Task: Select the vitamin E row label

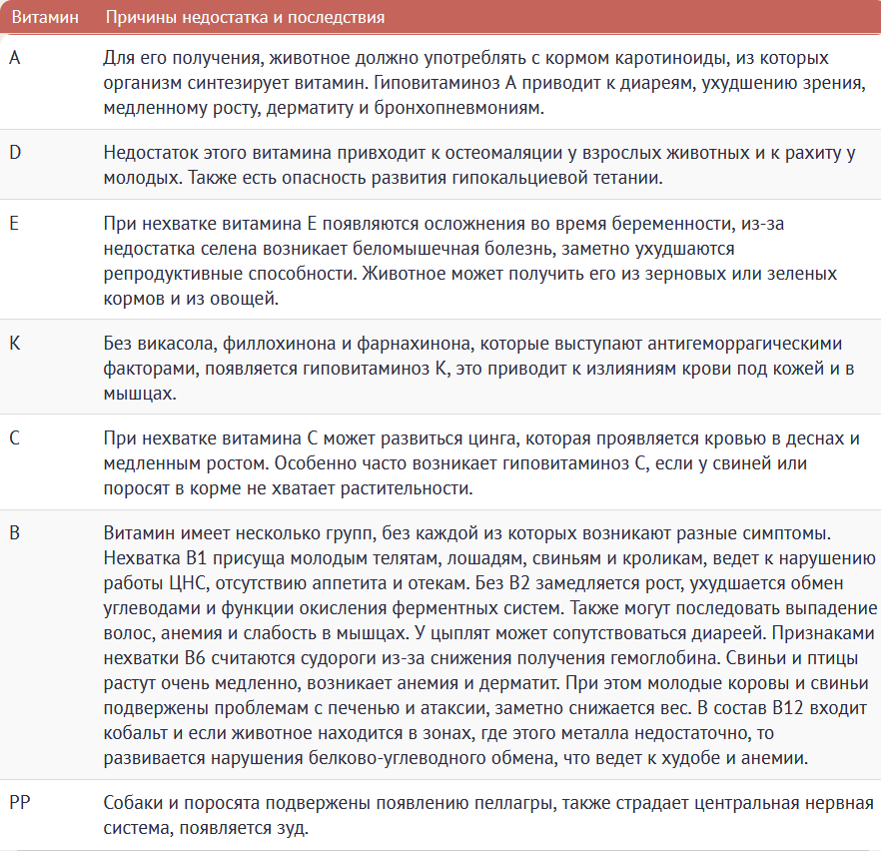Action: pos(14,223)
